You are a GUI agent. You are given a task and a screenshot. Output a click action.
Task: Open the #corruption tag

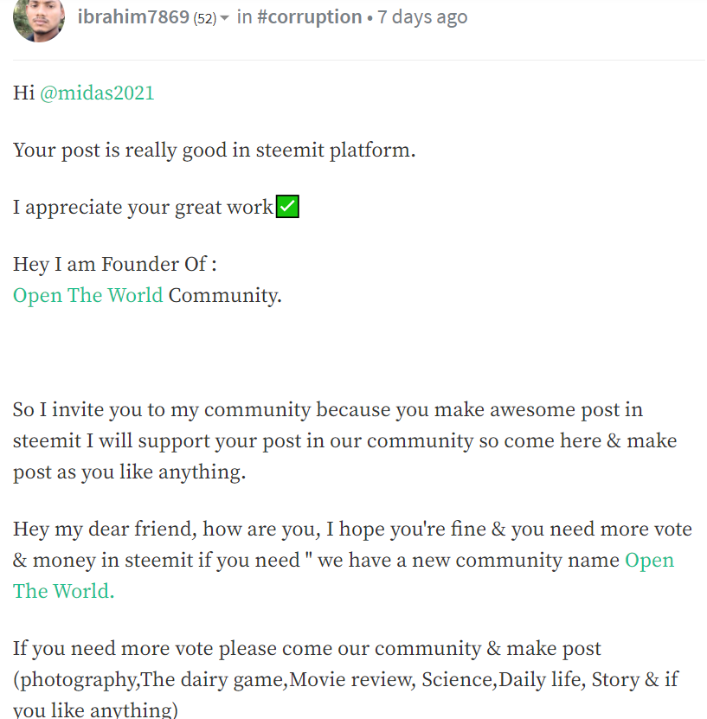click(x=309, y=17)
